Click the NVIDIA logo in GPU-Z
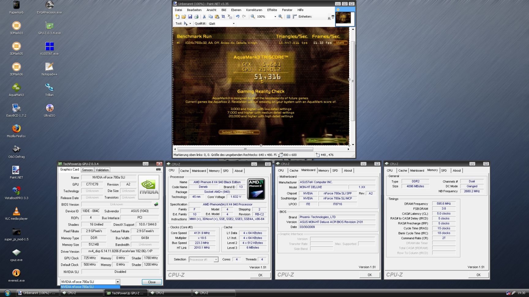 tap(149, 187)
